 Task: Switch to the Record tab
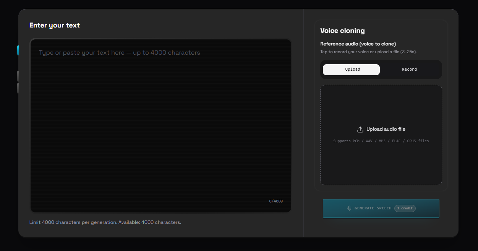(409, 70)
